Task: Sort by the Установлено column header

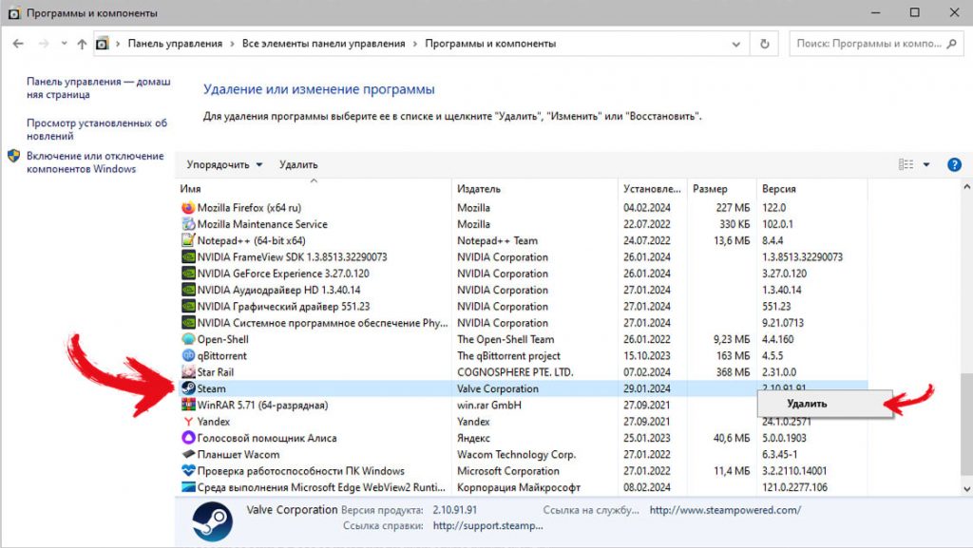Action: click(652, 188)
